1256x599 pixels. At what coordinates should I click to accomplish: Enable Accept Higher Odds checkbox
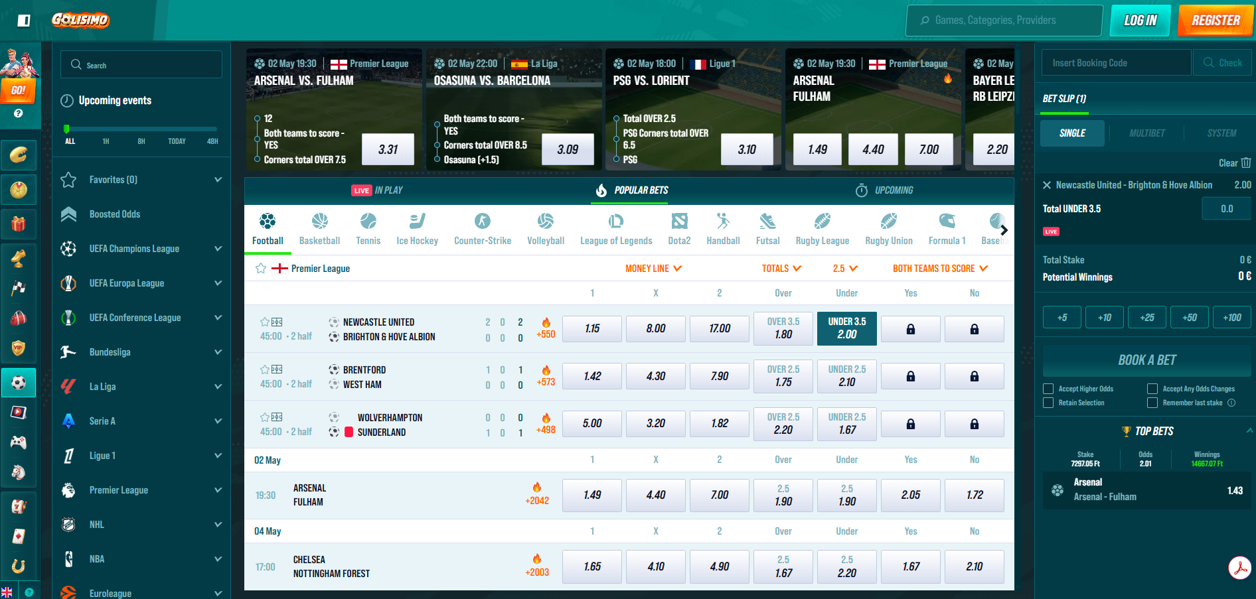tap(1048, 389)
